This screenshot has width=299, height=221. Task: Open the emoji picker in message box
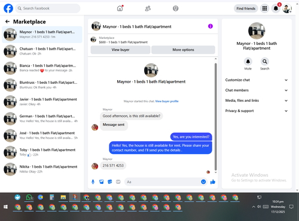[x=203, y=181]
